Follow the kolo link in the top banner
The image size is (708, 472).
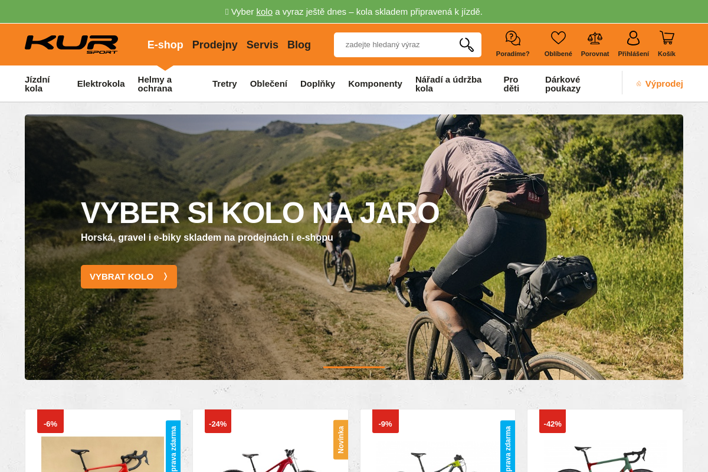point(264,12)
